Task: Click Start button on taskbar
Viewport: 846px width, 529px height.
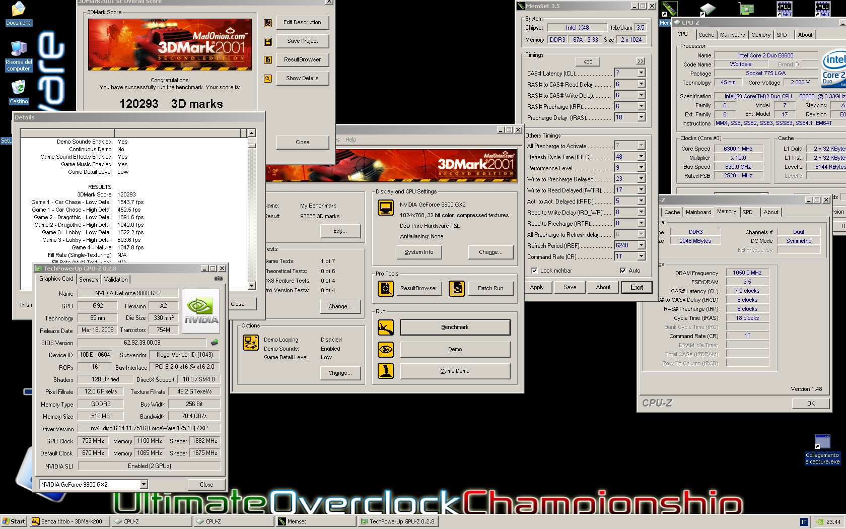Action: (x=14, y=521)
